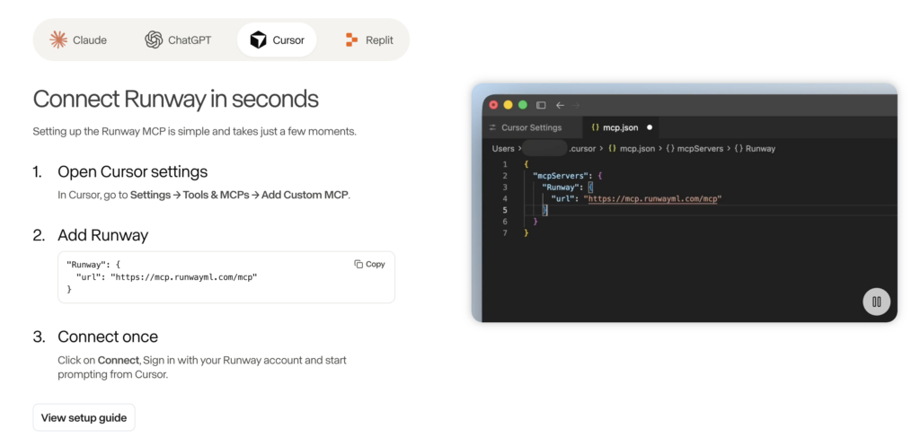Pause the demo video

pos(877,302)
